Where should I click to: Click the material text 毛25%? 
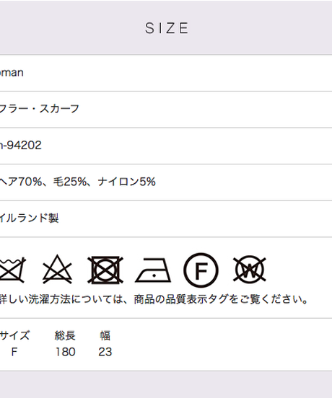coord(70,182)
